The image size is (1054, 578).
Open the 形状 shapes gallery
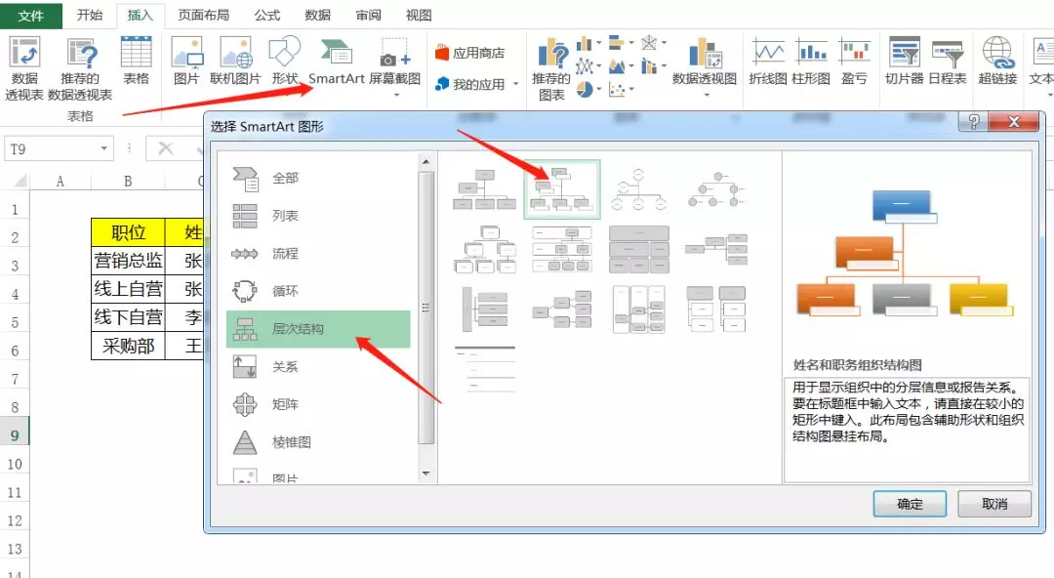[x=284, y=62]
